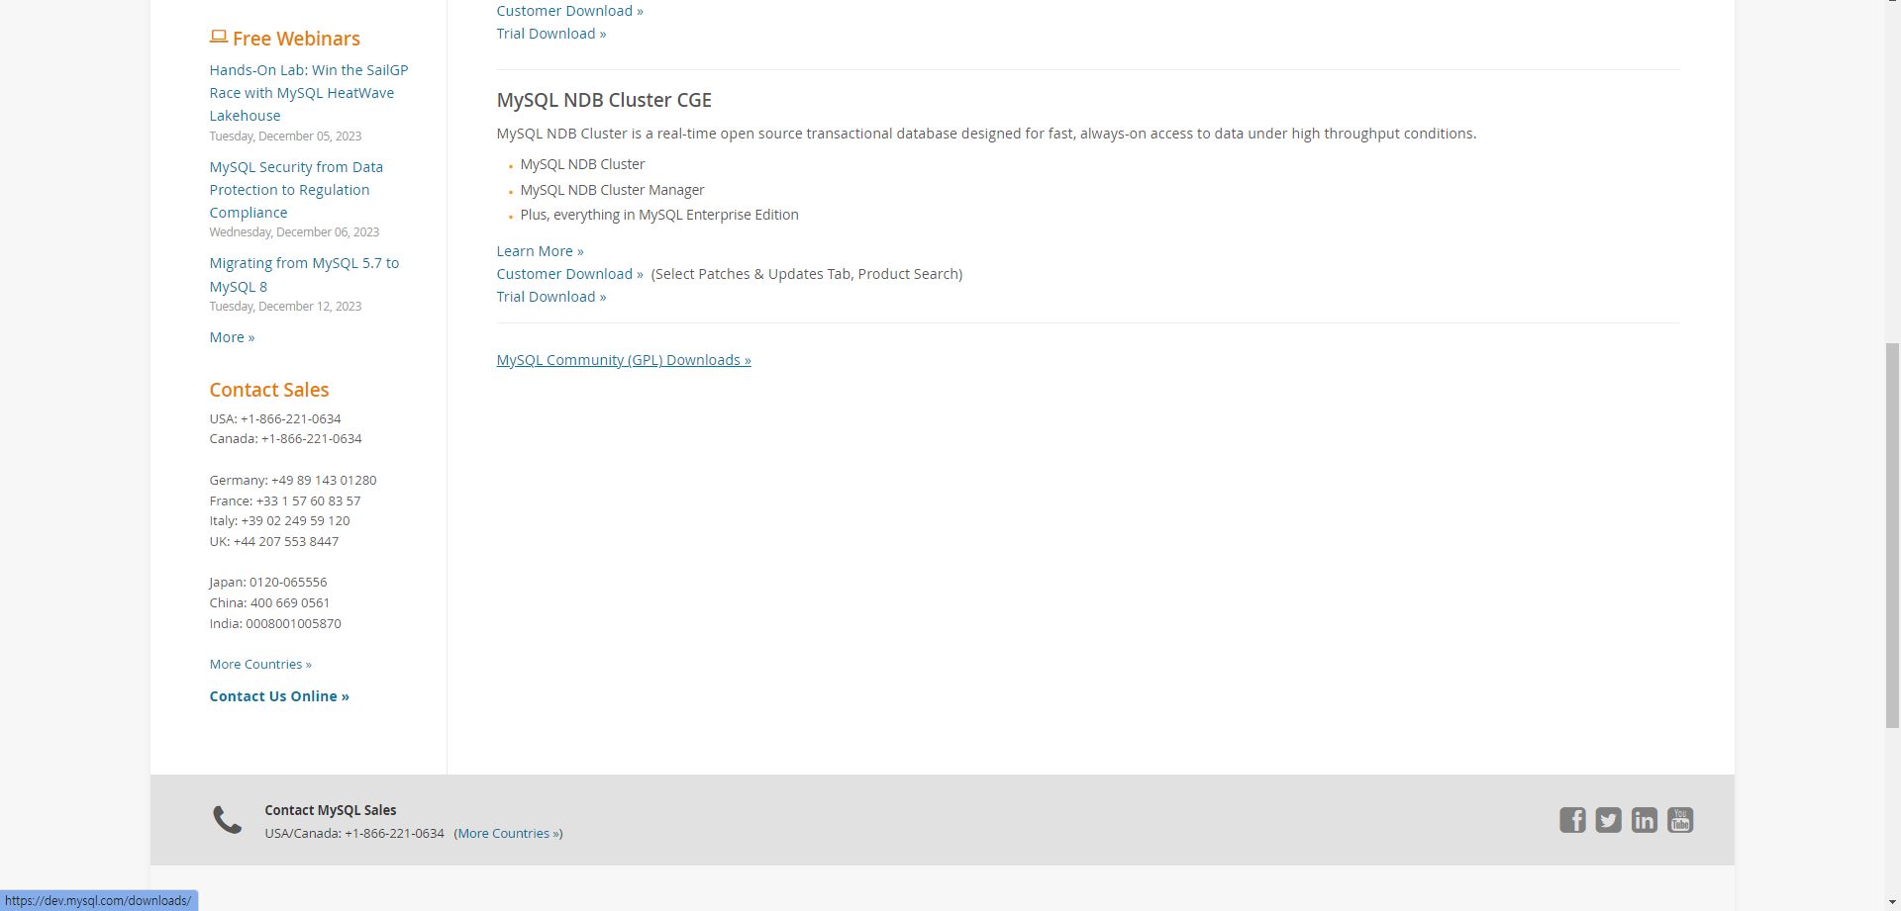Select the USA: +1-866-221-0634 sidebar number

tap(275, 419)
